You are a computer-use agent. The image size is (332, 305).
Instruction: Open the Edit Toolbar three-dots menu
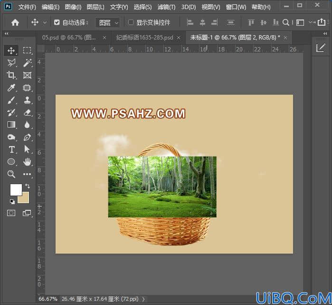coord(27,174)
